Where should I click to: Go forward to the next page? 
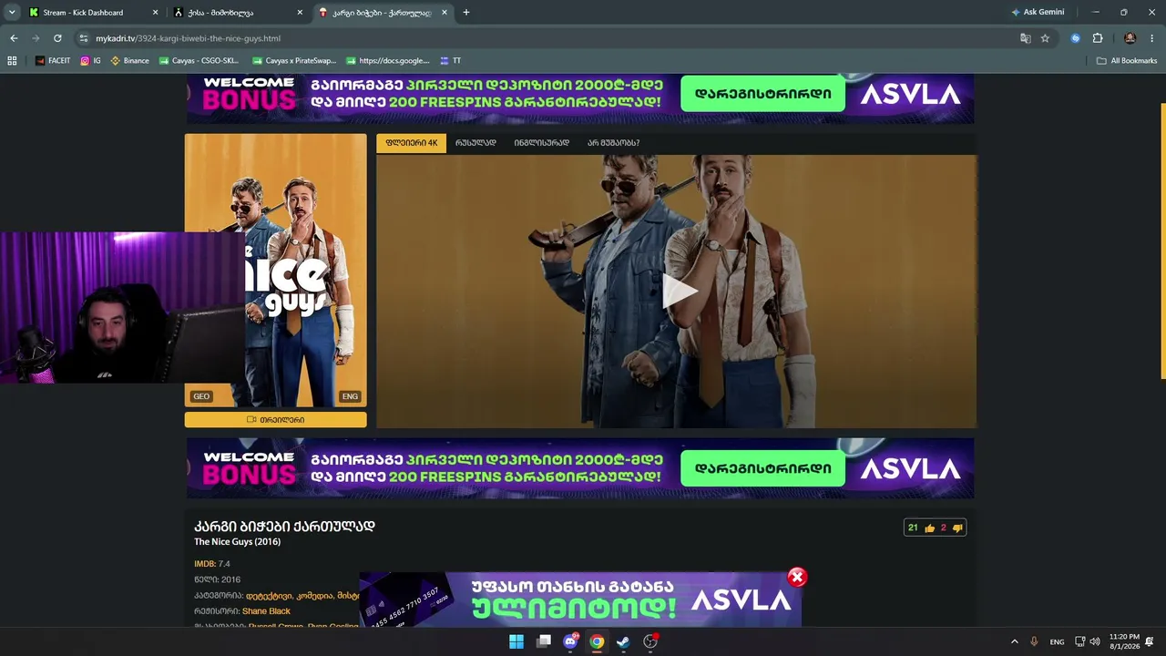click(36, 38)
